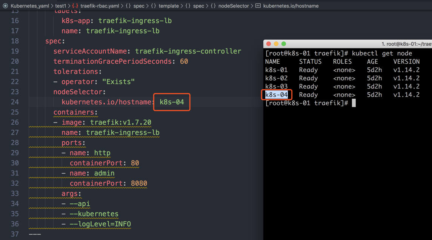Click the STATUS column header in terminal
The image size is (432, 240).
[310, 62]
